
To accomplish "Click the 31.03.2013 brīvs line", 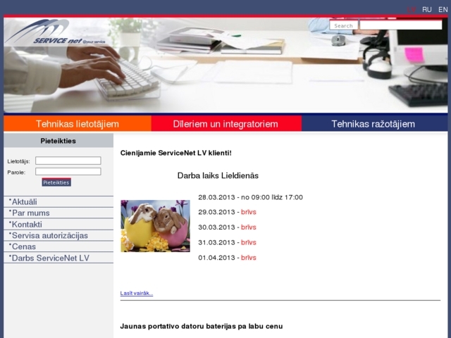I will click(227, 242).
